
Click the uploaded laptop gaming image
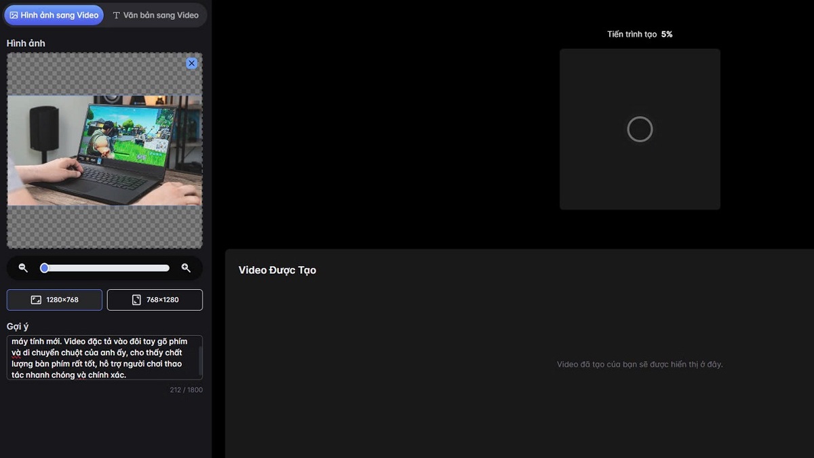pyautogui.click(x=104, y=150)
